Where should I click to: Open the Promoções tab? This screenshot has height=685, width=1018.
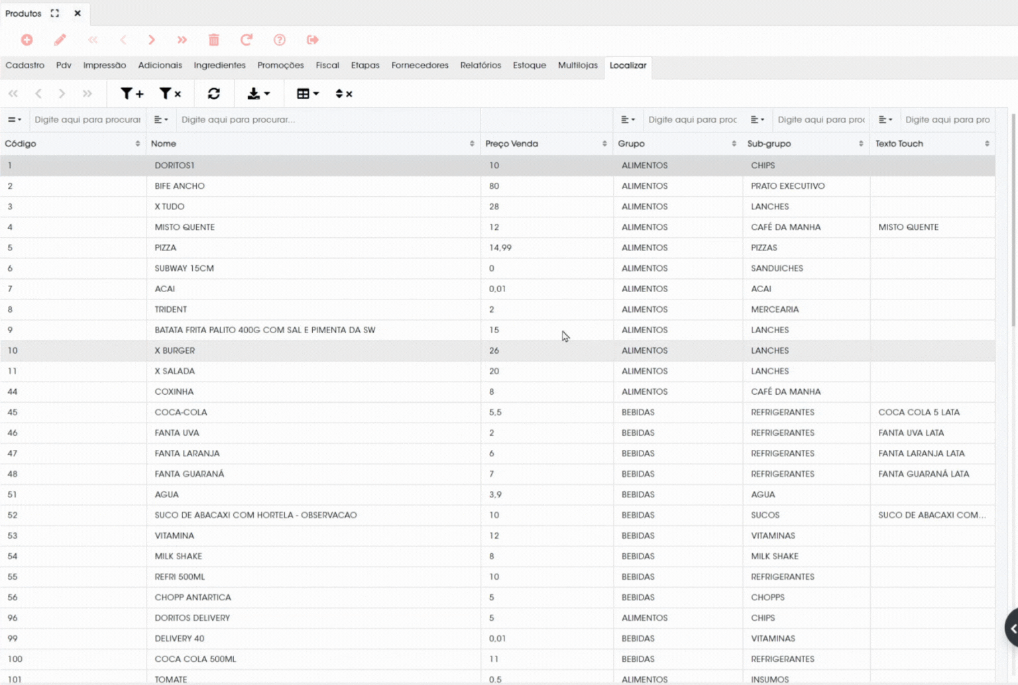tap(280, 65)
